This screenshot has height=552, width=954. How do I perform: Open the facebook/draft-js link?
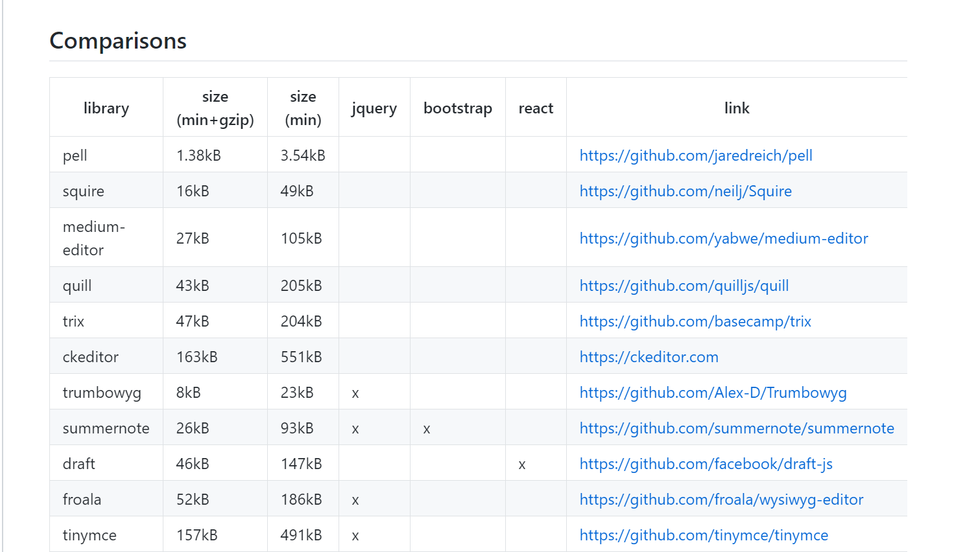click(x=706, y=464)
